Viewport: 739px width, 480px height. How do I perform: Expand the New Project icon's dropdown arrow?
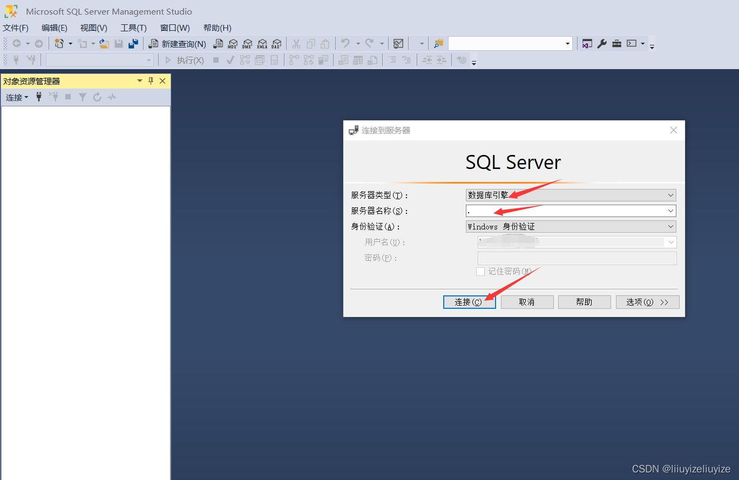click(x=70, y=44)
